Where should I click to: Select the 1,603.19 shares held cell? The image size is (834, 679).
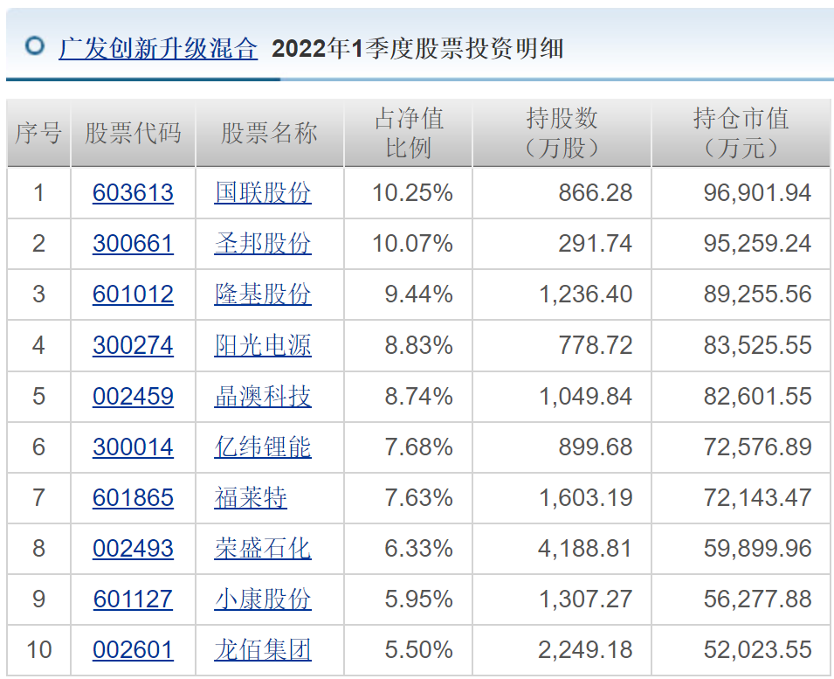(562, 498)
